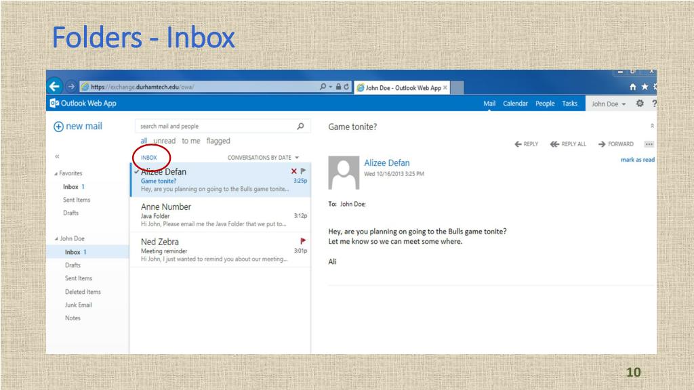Click the Reply arrow button
Screen dimensions: 694x390
click(x=526, y=144)
